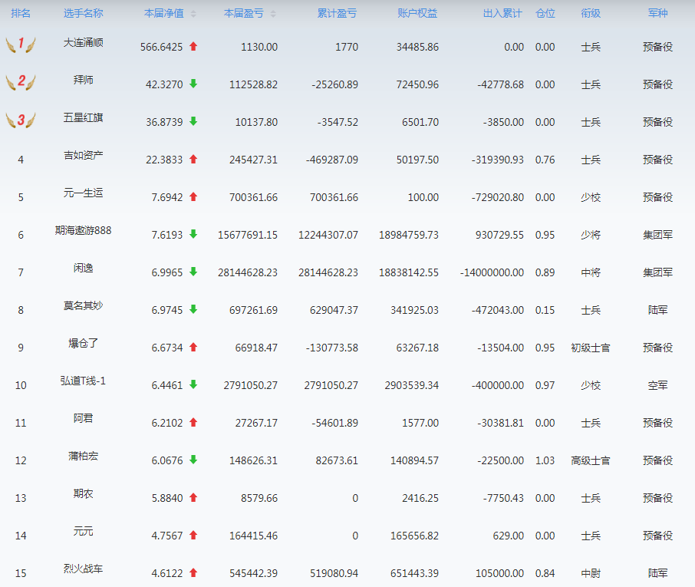Click rank number 10
This screenshot has height=587, width=695.
(21, 385)
